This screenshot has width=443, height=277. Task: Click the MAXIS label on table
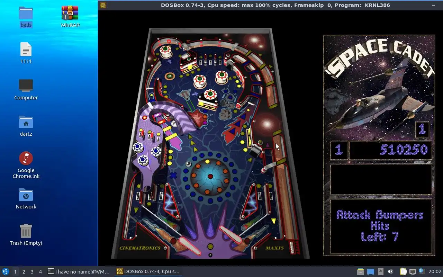click(x=274, y=248)
